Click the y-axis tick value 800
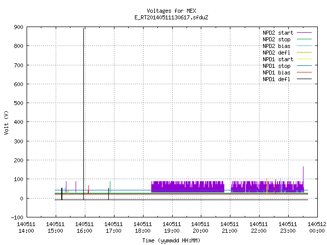 click(x=18, y=46)
